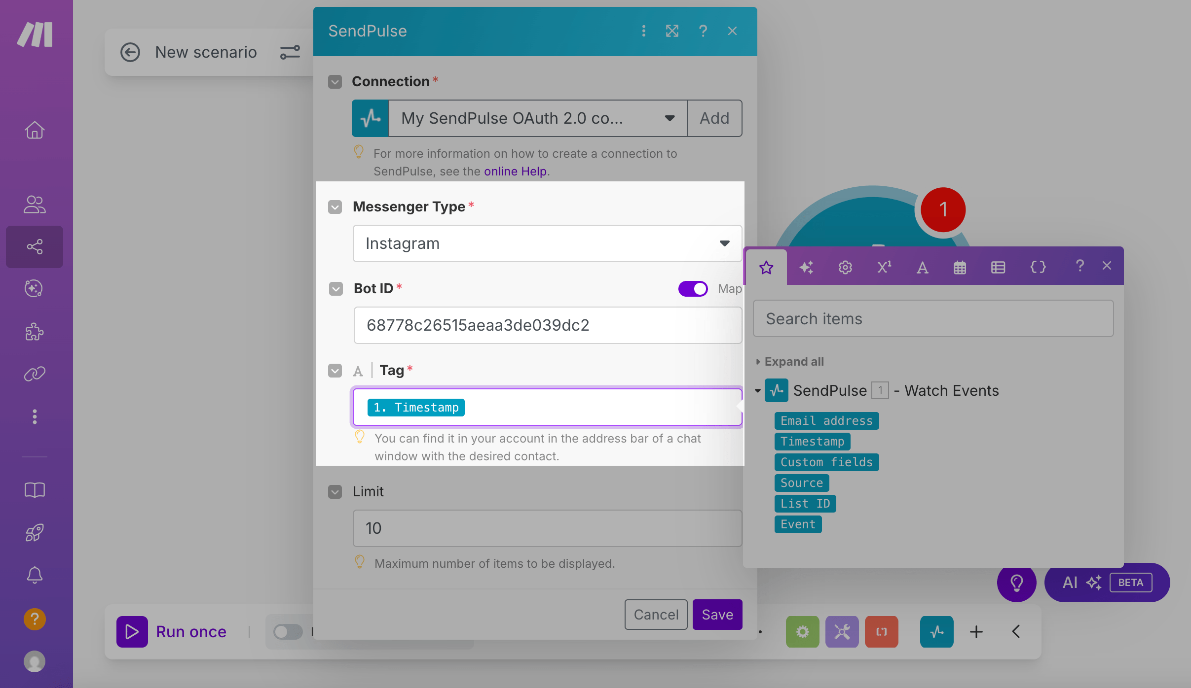Open the SendPulse connection dropdown

click(x=537, y=118)
